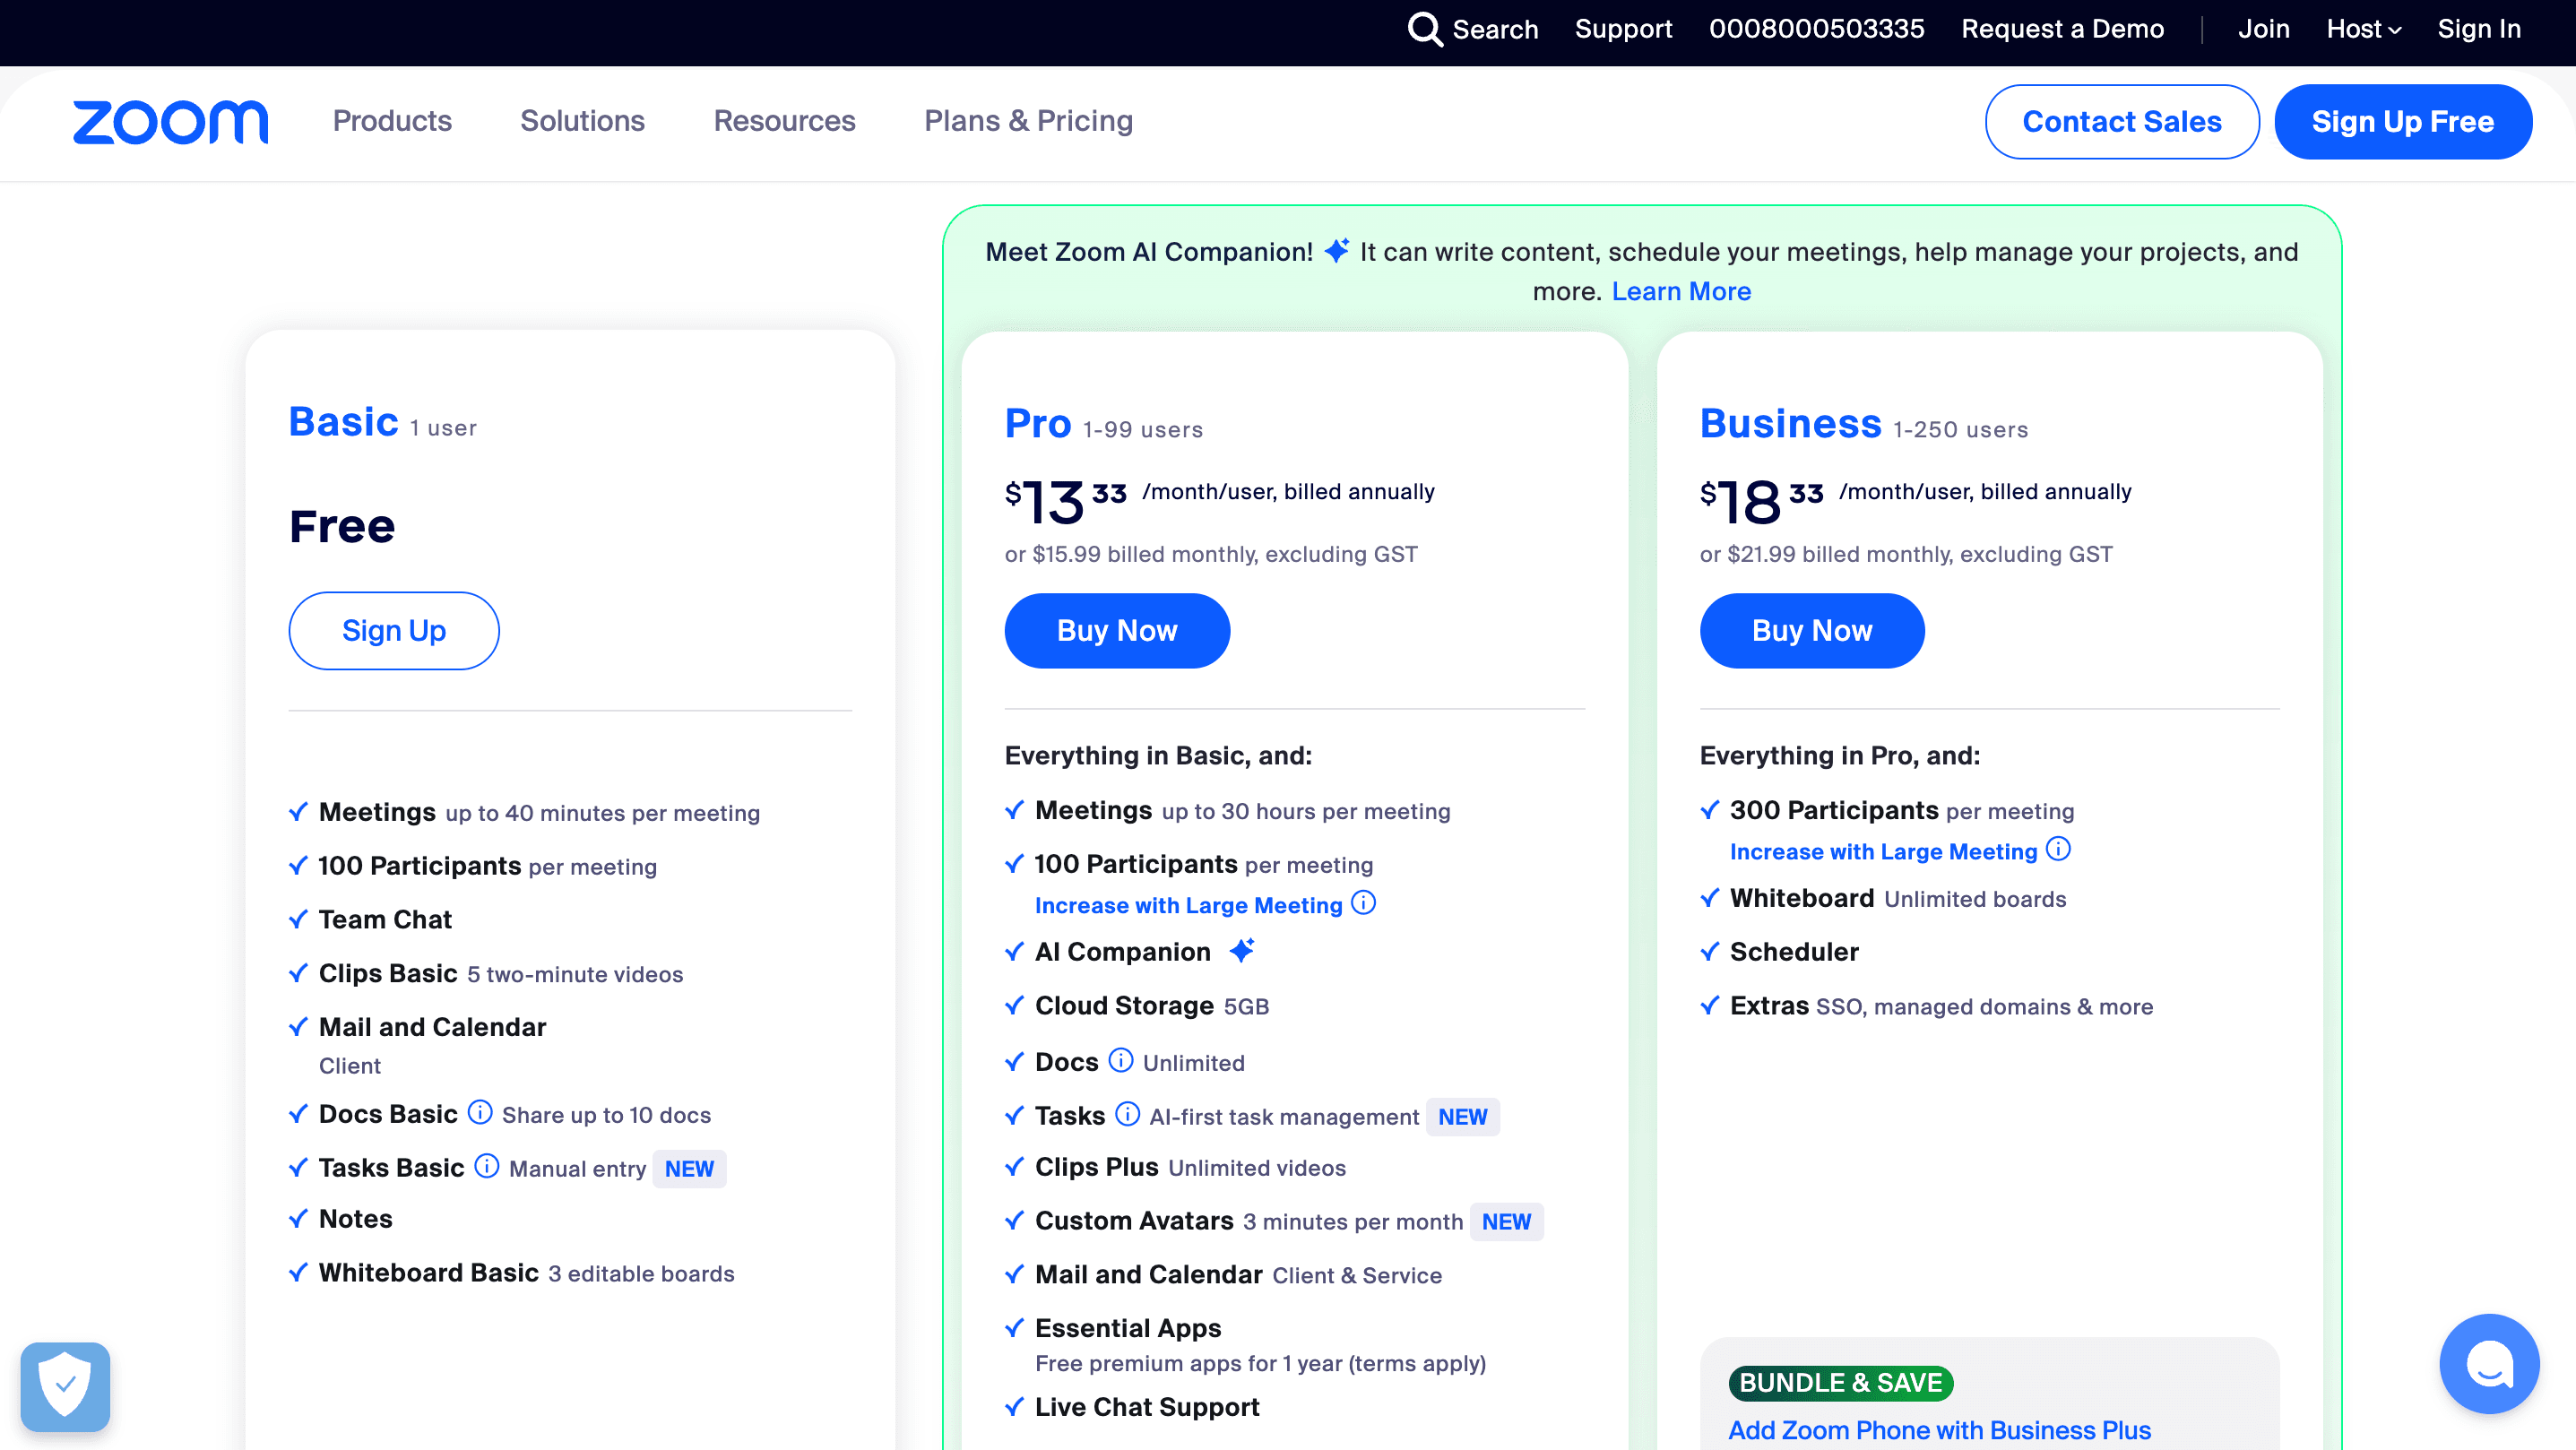Click Increase with Large Meeting link

click(x=1189, y=905)
